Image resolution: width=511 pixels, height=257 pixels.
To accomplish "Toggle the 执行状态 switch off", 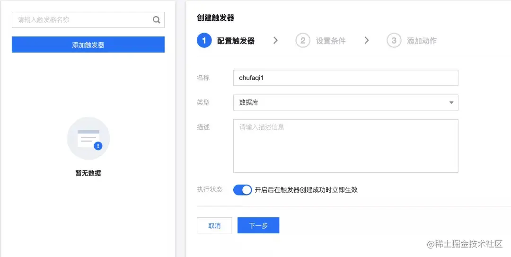I will pyautogui.click(x=242, y=190).
